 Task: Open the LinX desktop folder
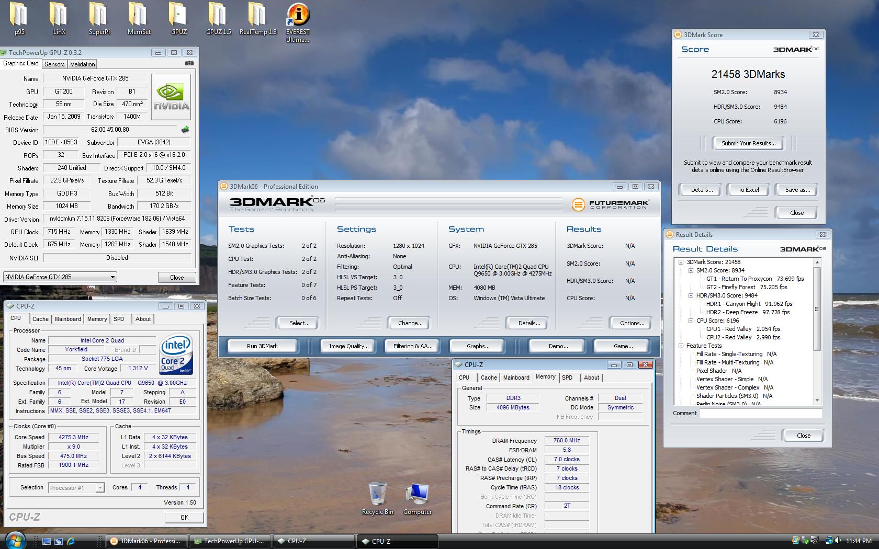[59, 18]
